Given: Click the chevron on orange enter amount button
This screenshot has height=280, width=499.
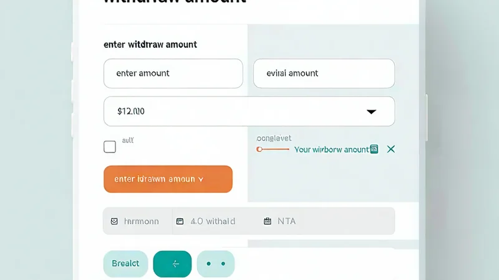Looking at the screenshot, I should click(201, 179).
